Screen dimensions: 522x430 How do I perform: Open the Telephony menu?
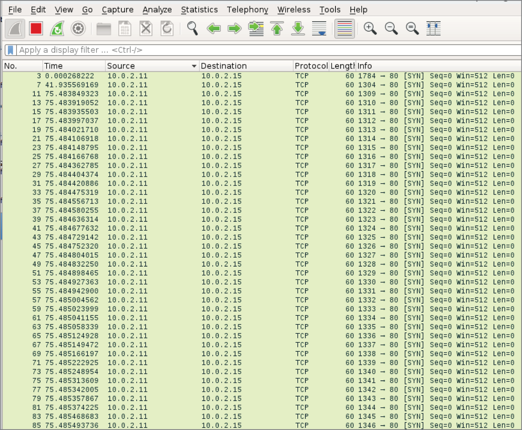tap(248, 10)
